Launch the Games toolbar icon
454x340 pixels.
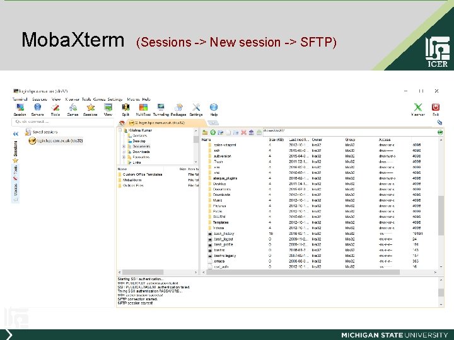point(73,110)
